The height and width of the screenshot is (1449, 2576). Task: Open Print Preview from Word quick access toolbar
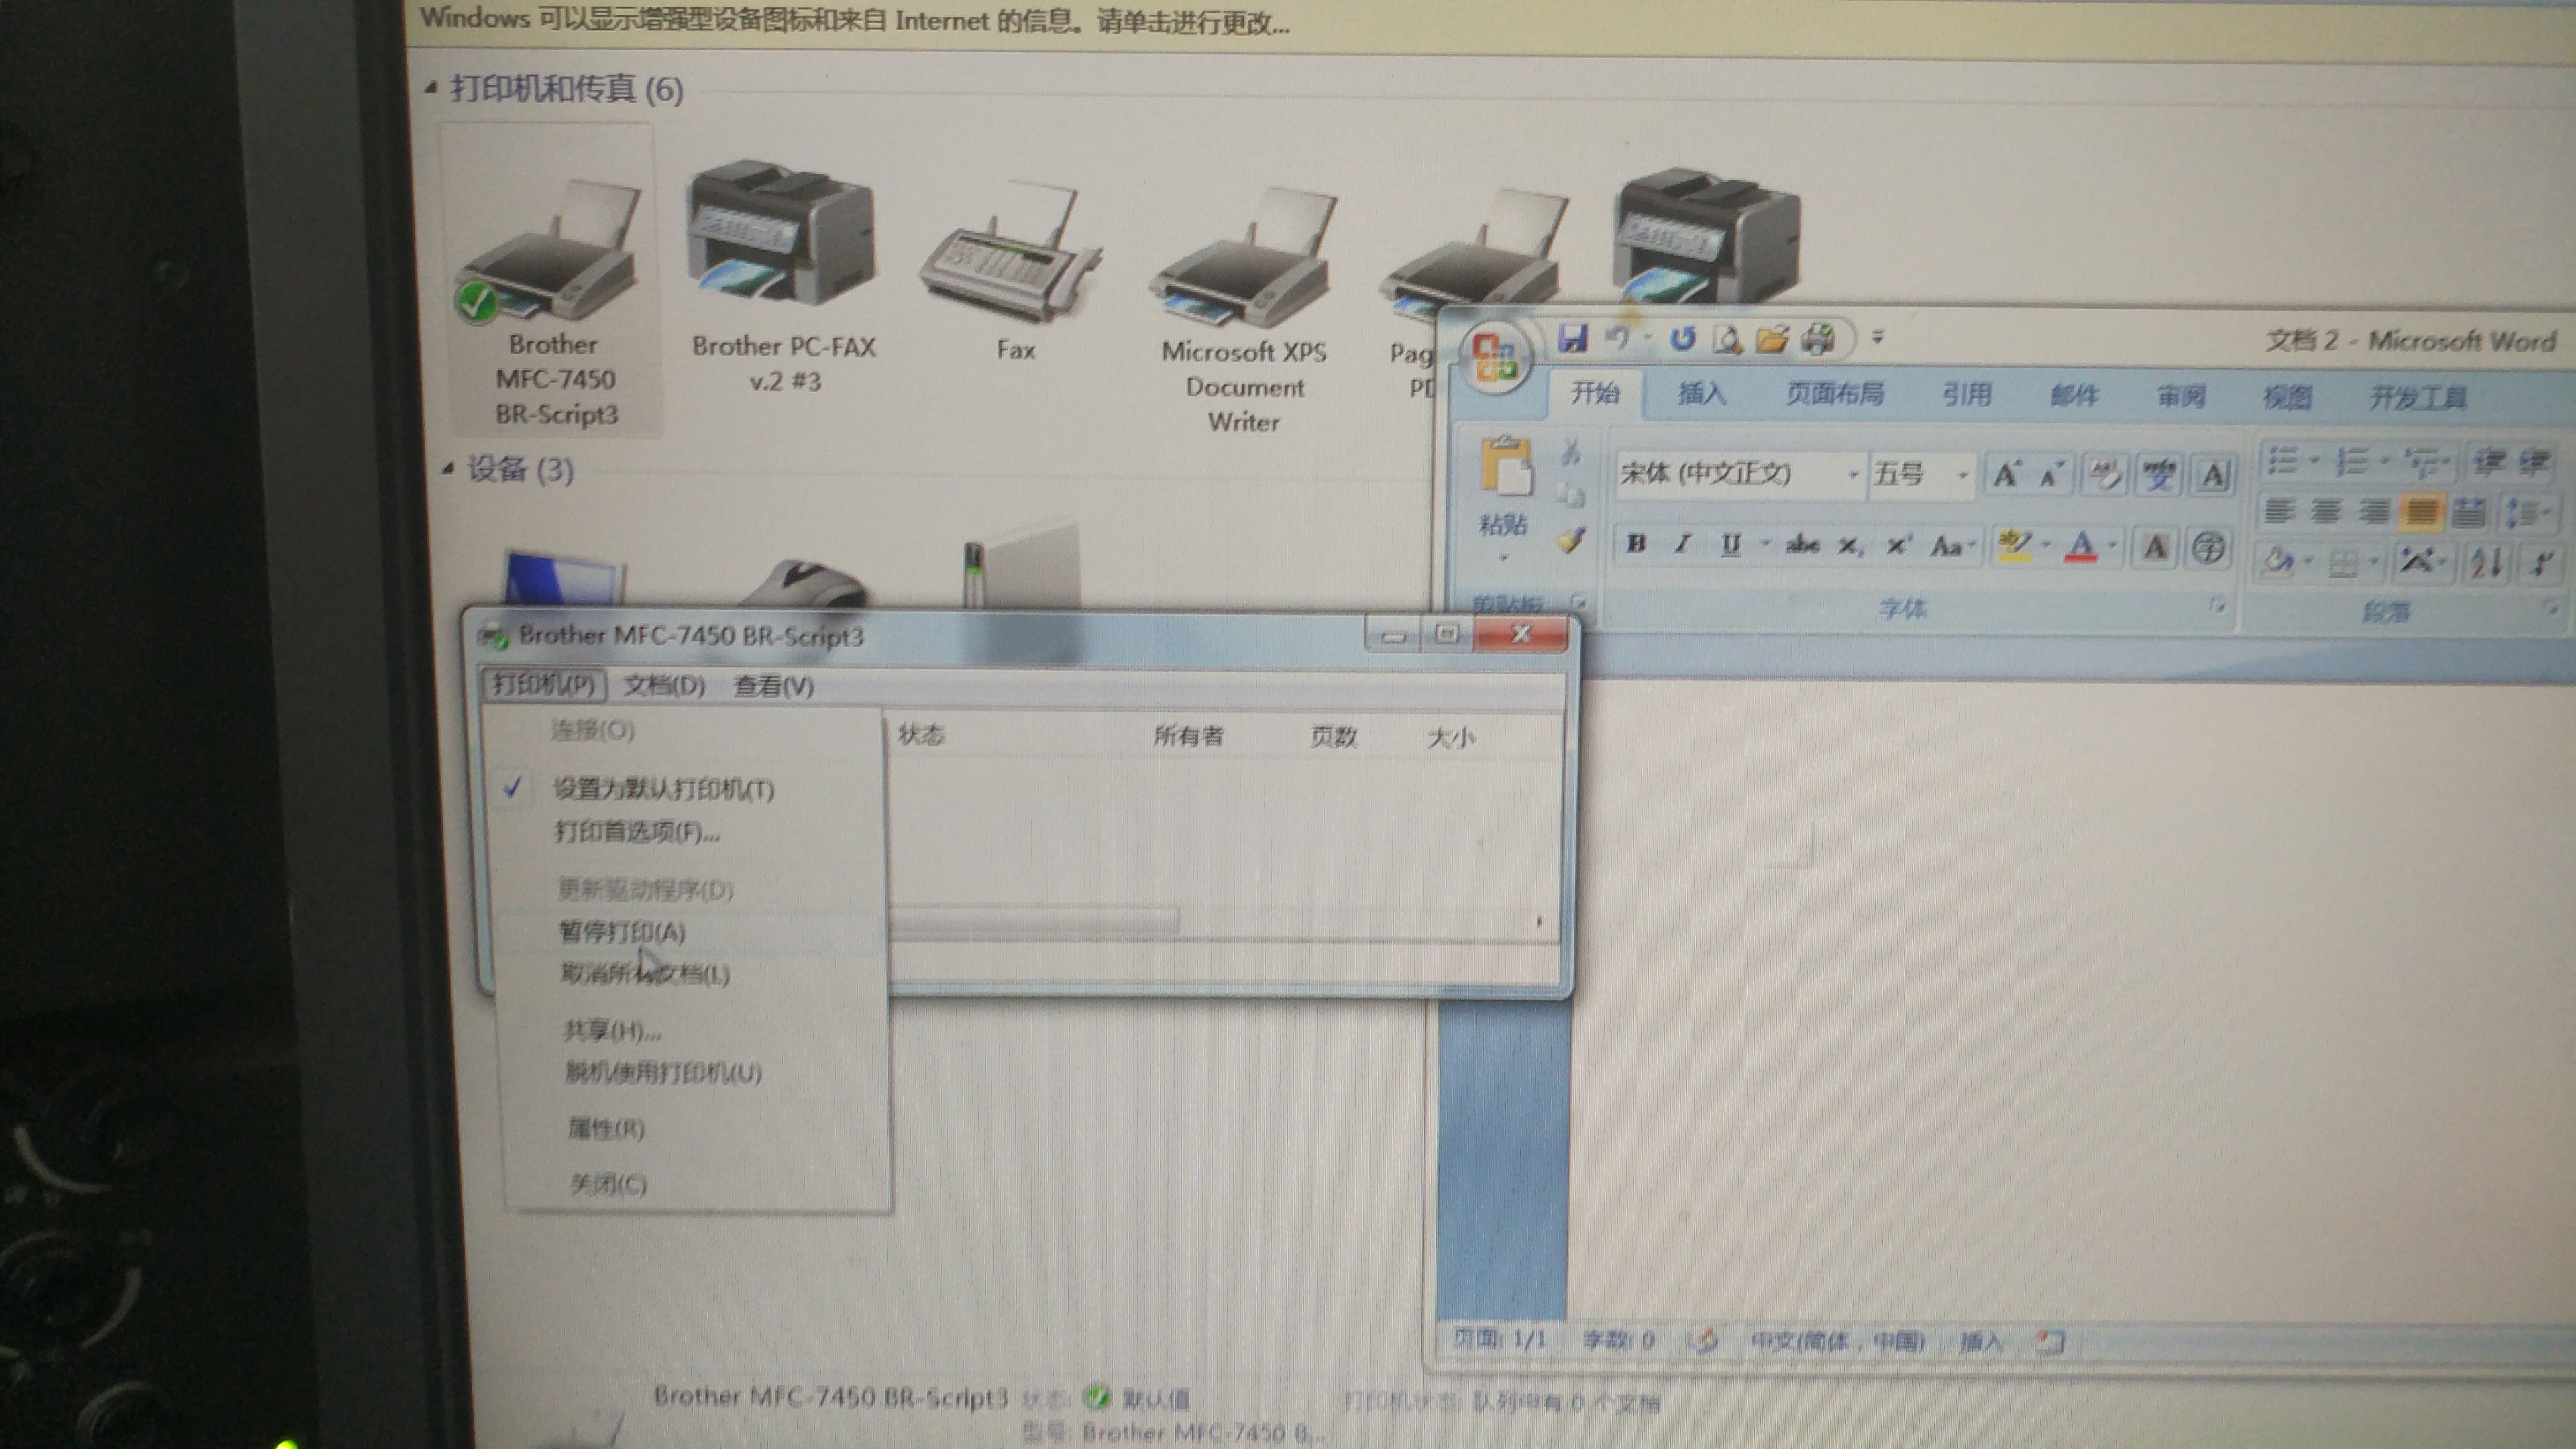(x=1727, y=339)
